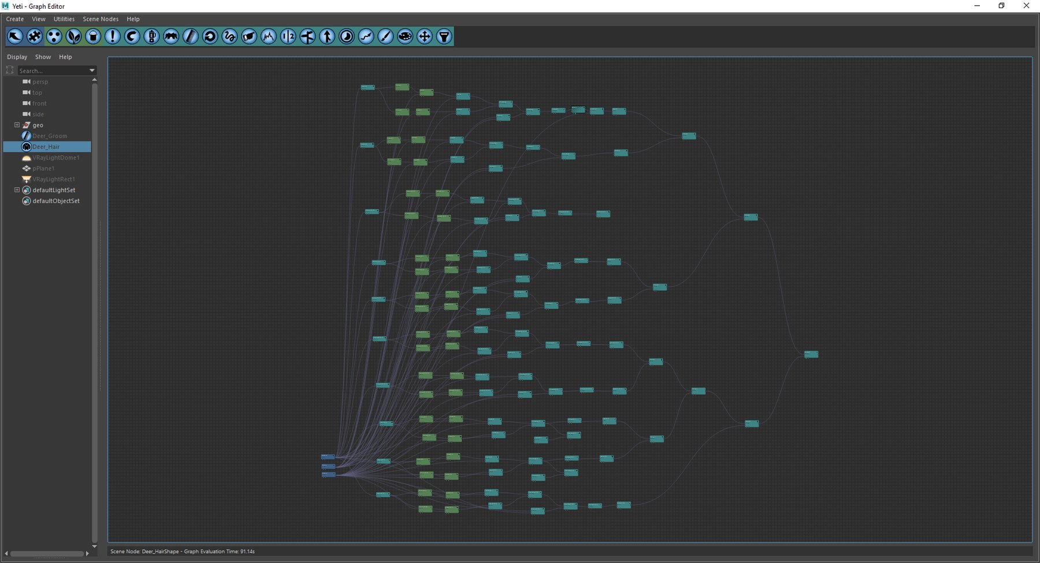Open the outliner search dropdown arrow
The height and width of the screenshot is (563, 1040).
[x=92, y=70]
